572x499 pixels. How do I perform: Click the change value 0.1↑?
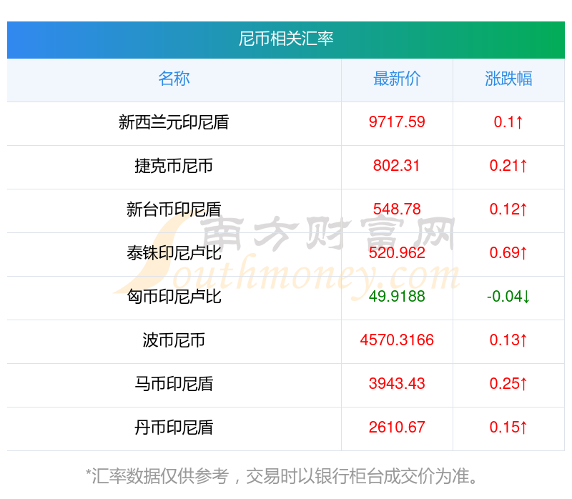click(508, 122)
